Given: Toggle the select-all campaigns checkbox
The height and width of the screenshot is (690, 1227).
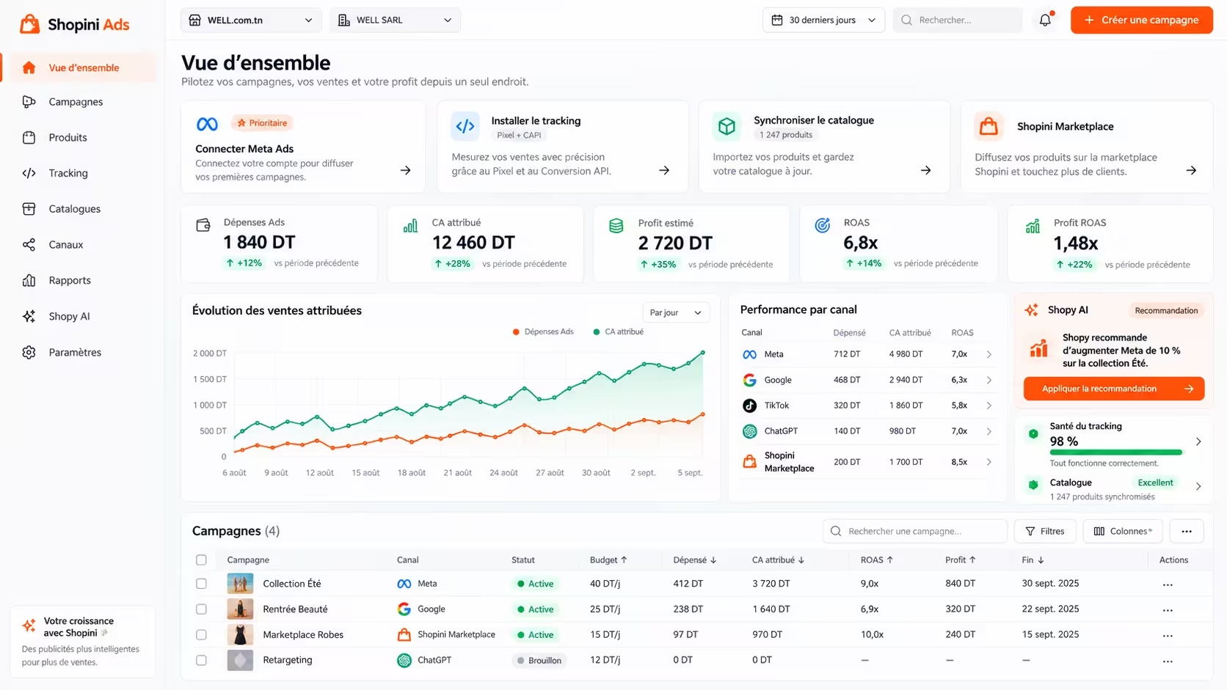Looking at the screenshot, I should tap(201, 559).
